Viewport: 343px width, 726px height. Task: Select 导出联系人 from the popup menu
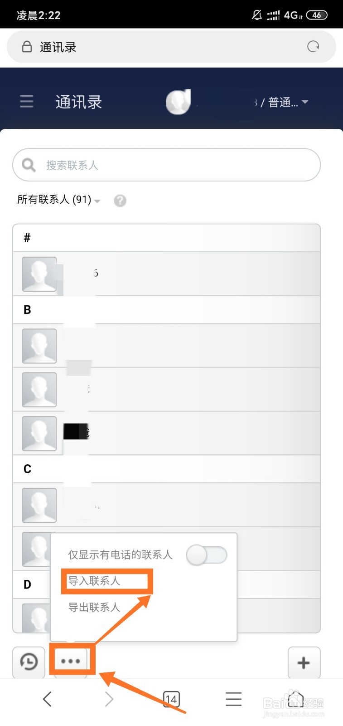tap(94, 607)
